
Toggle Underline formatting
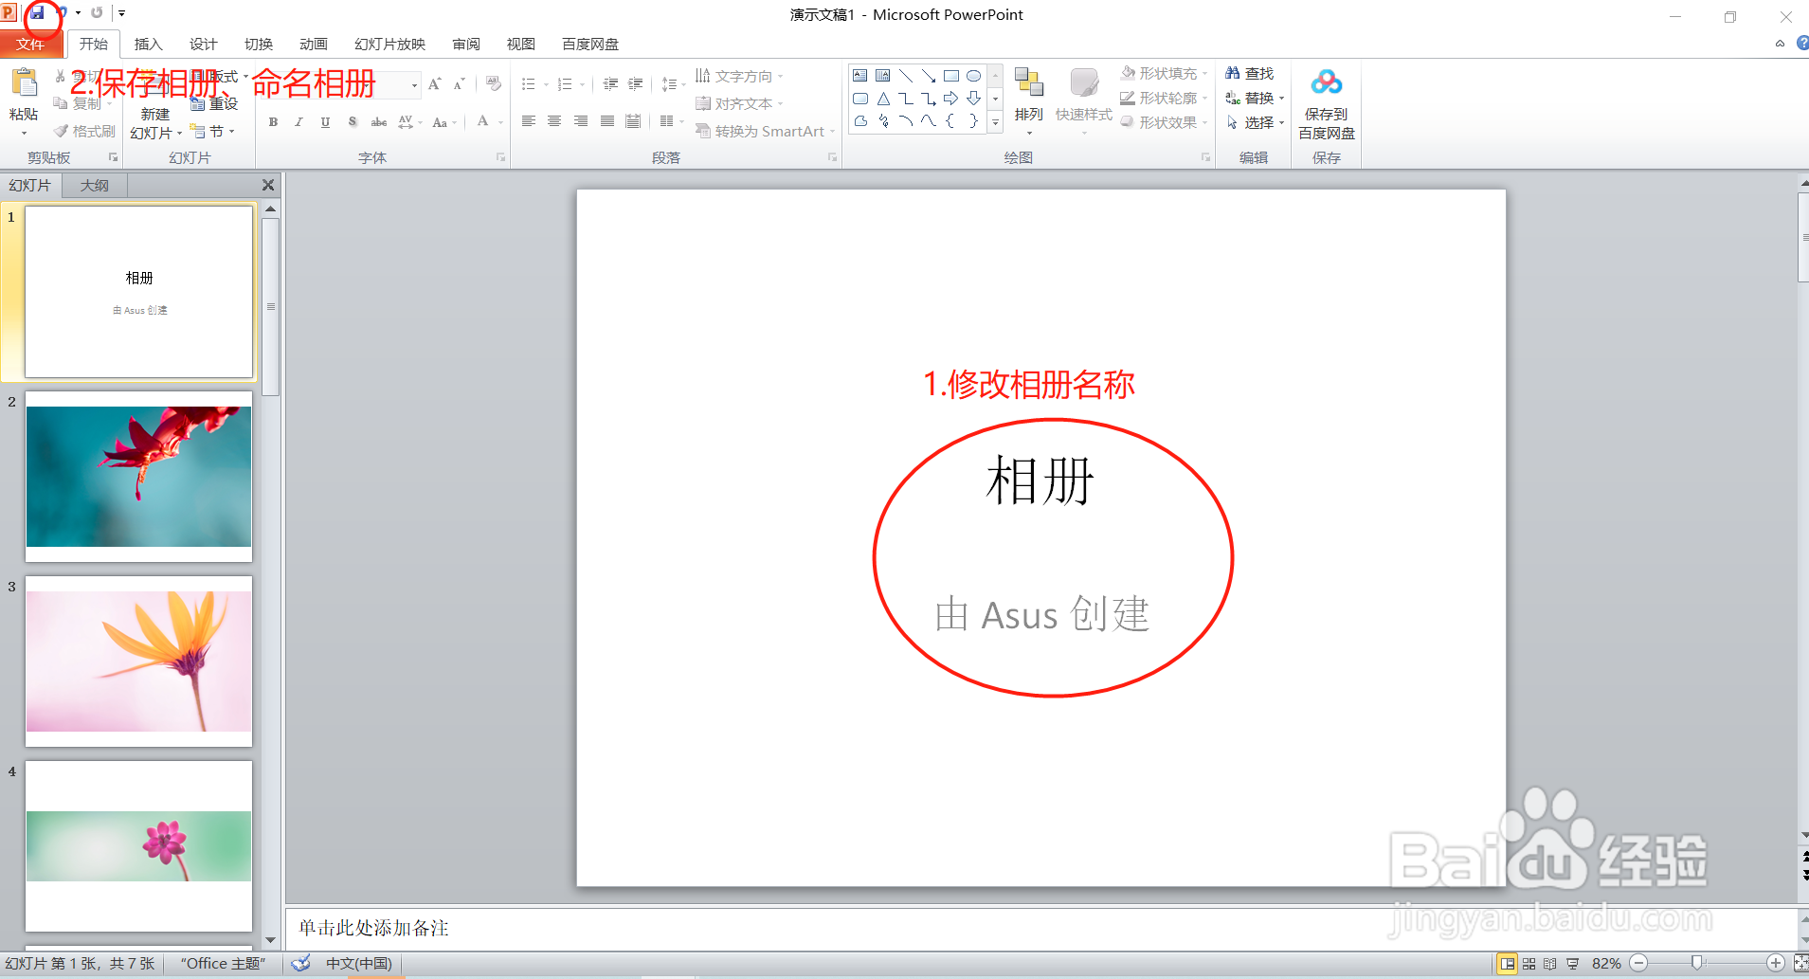click(x=325, y=122)
